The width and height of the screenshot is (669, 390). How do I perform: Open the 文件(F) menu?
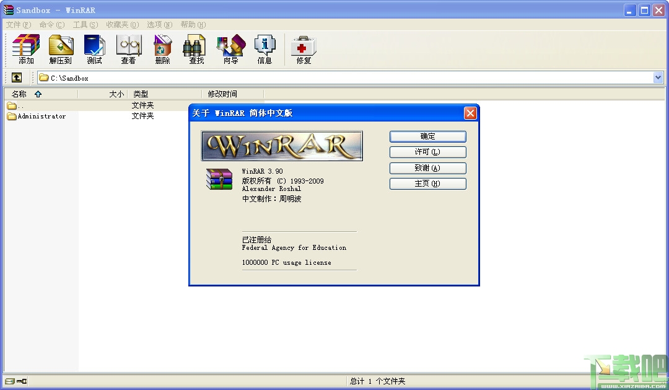(x=19, y=25)
